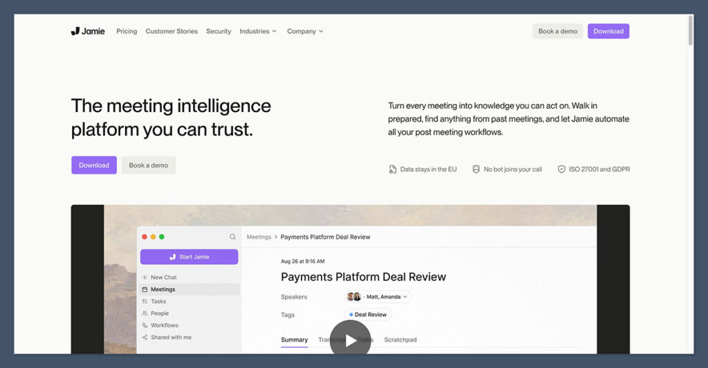
Task: Click the Deal Review tag
Action: coord(368,315)
